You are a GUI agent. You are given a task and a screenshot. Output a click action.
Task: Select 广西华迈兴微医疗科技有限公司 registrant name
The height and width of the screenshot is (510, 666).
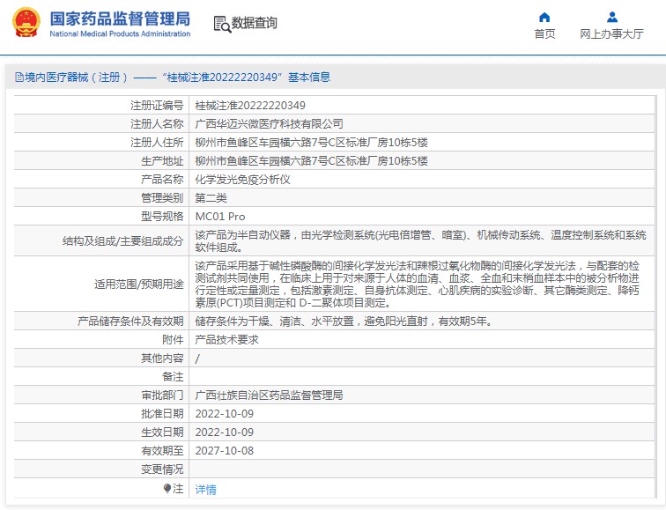point(269,124)
